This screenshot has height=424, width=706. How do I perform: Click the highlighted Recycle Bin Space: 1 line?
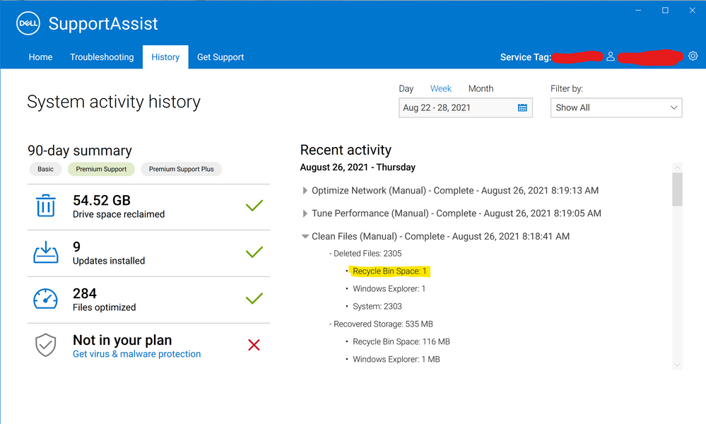[x=389, y=271]
